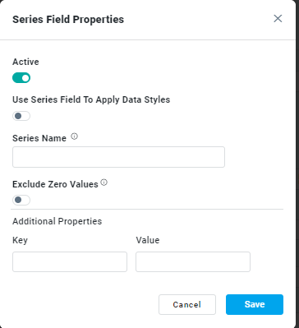Click the Series Field Properties title text
Image resolution: width=299 pixels, height=328 pixels.
click(x=68, y=20)
